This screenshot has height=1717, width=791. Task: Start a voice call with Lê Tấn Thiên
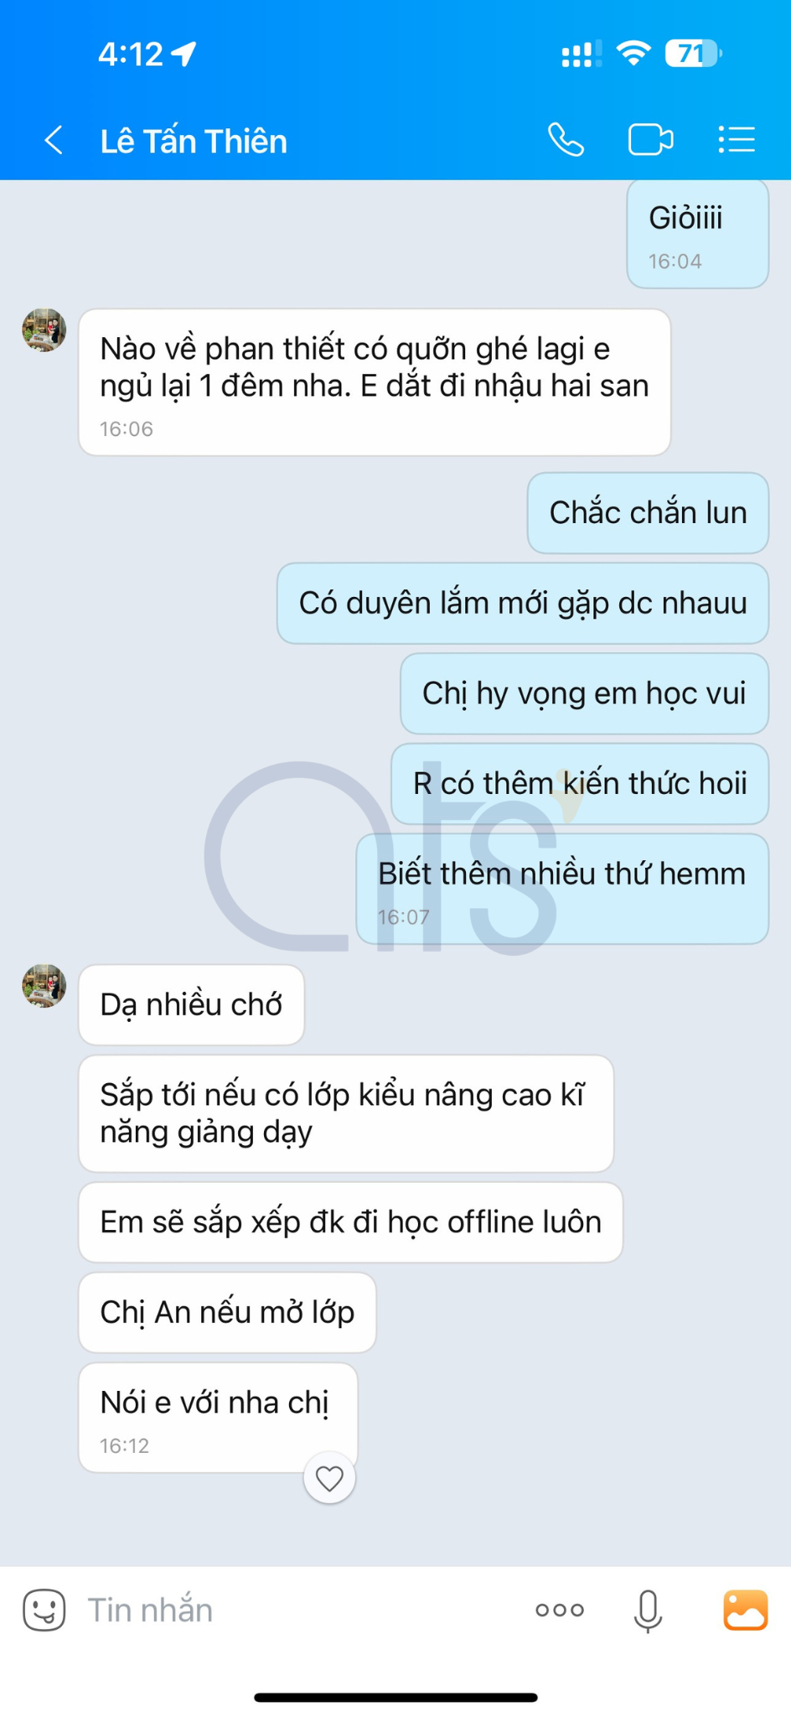click(x=566, y=140)
